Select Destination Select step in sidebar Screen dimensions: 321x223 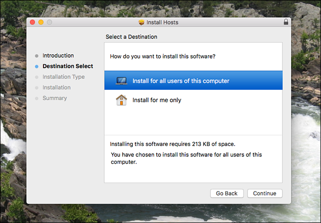click(68, 66)
